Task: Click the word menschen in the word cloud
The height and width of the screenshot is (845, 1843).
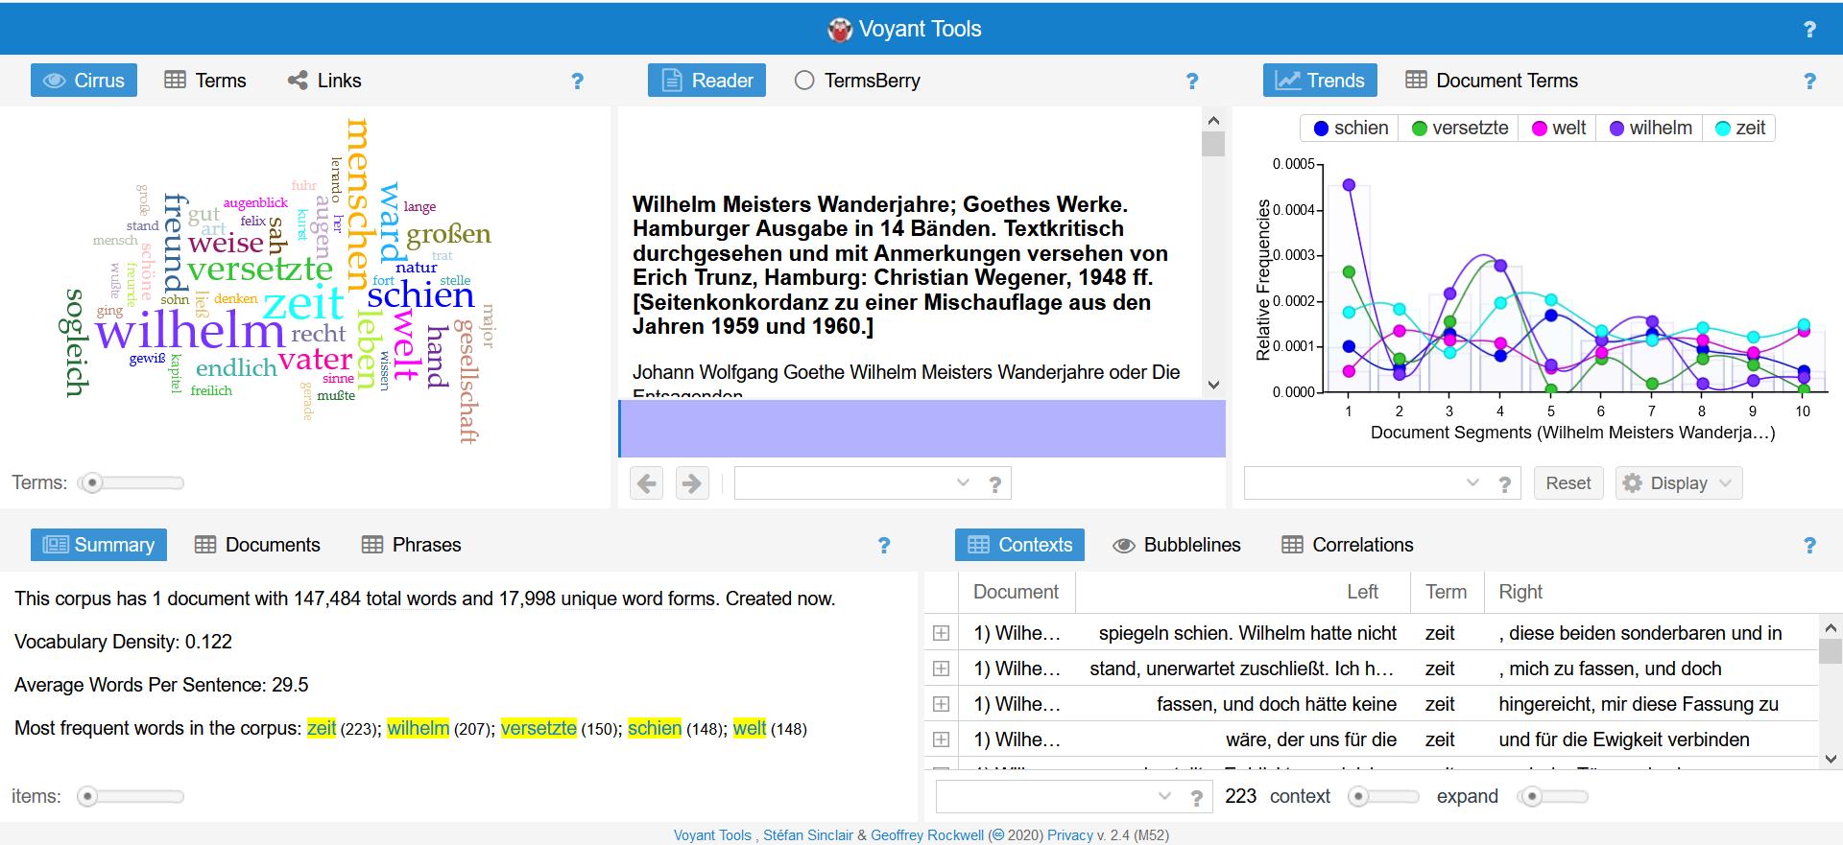Action: click(358, 201)
